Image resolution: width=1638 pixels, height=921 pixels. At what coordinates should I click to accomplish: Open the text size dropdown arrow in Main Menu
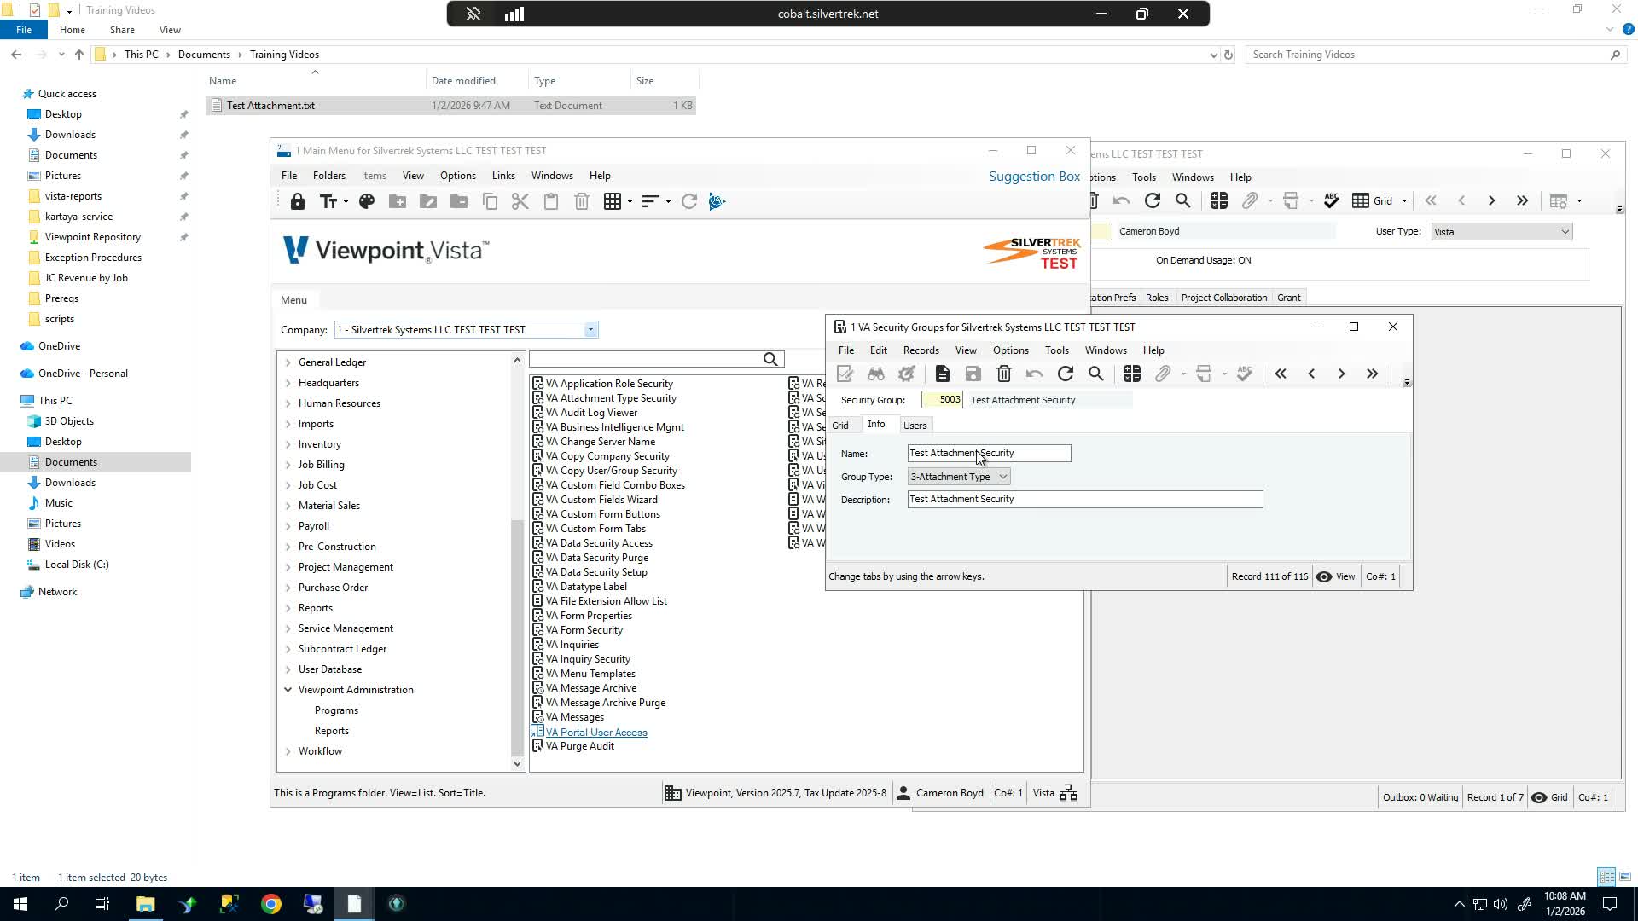(x=346, y=202)
